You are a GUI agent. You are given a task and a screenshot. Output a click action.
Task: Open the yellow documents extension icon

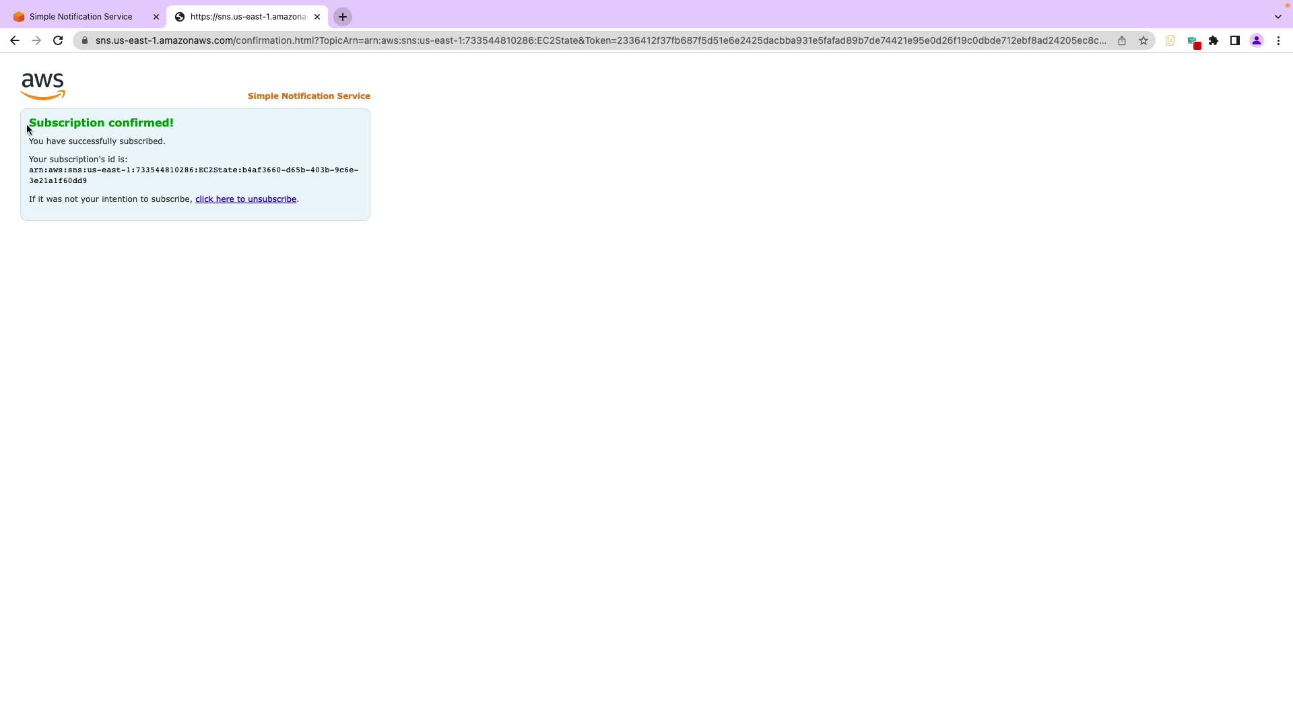click(x=1170, y=40)
